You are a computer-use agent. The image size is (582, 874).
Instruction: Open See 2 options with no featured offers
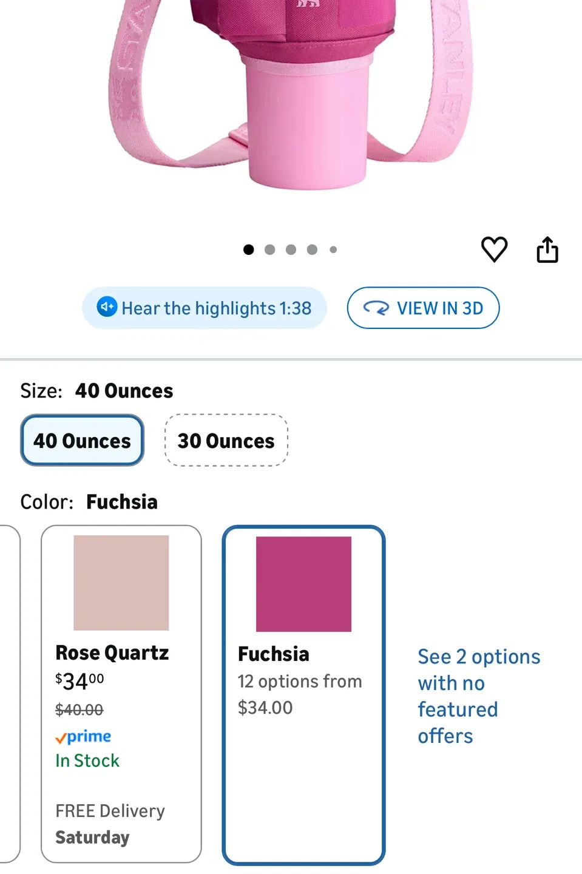point(478,696)
